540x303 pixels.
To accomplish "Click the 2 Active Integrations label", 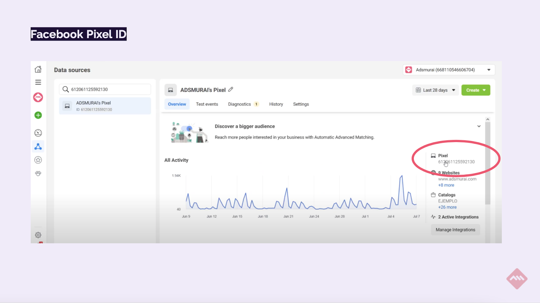I will [458, 217].
